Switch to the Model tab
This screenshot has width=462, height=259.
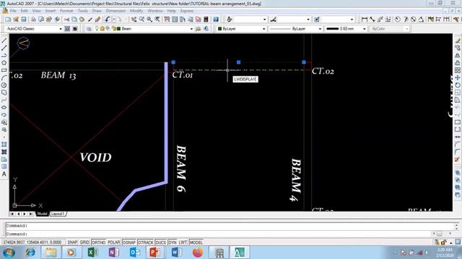point(42,214)
